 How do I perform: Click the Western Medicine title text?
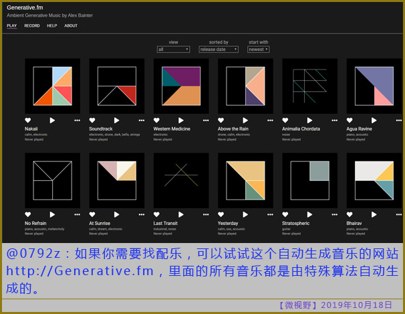172,129
